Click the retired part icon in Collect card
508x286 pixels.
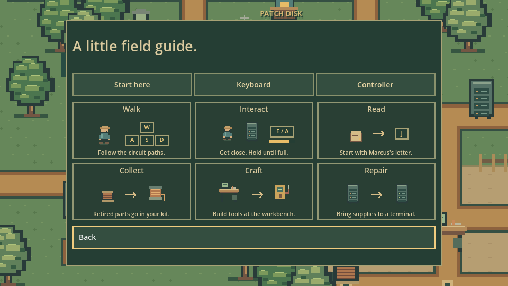click(x=108, y=196)
